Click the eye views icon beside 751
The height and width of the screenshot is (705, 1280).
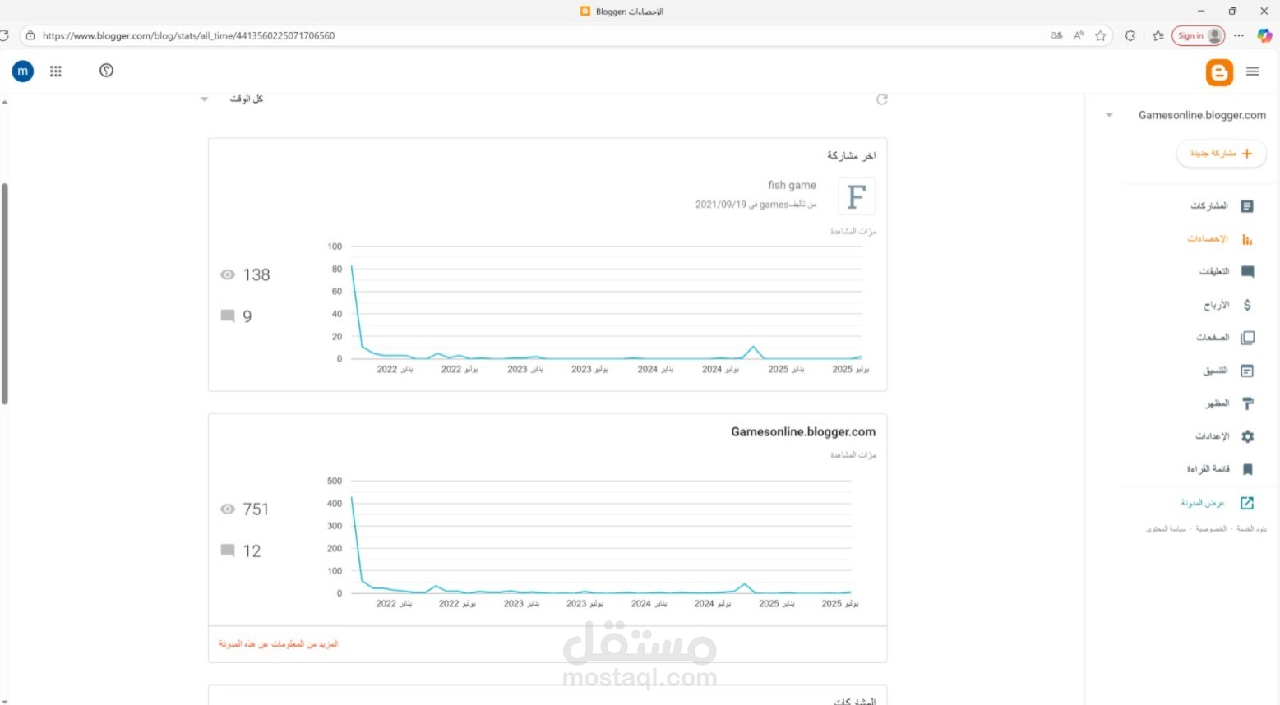(x=228, y=509)
